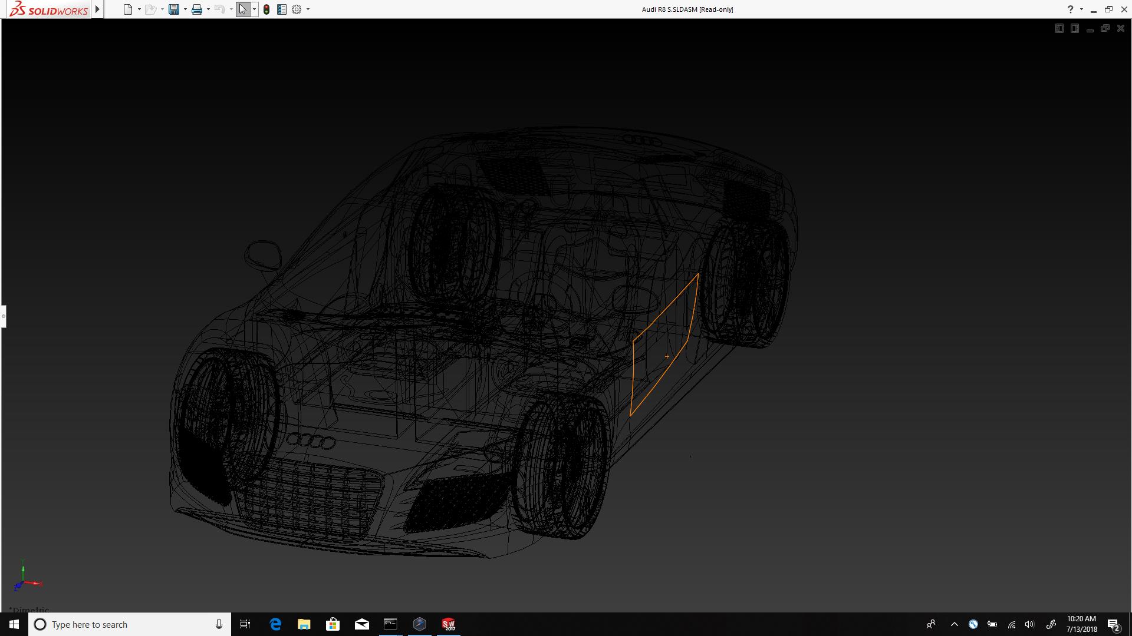Click the SolidWorks logo button

[x=48, y=9]
